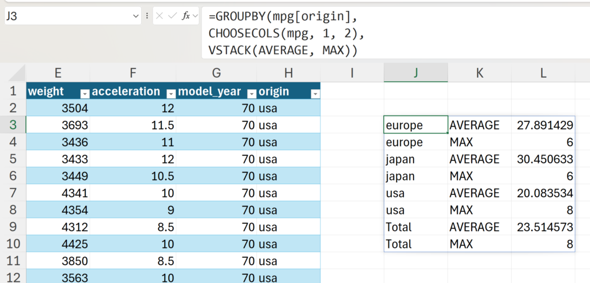Screen dimensions: 590x283
Task: Open the origin column filter dropdown
Action: [x=315, y=93]
